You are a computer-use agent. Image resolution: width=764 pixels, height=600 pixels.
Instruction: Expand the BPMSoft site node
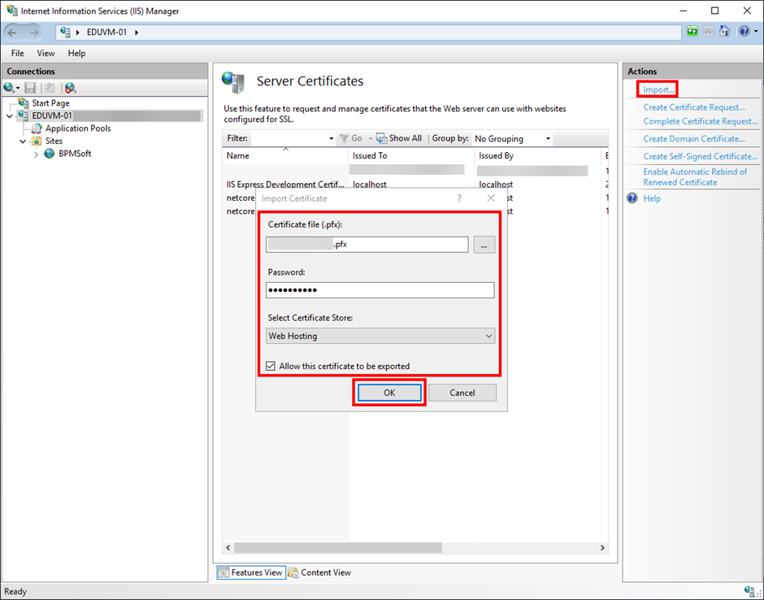36,154
